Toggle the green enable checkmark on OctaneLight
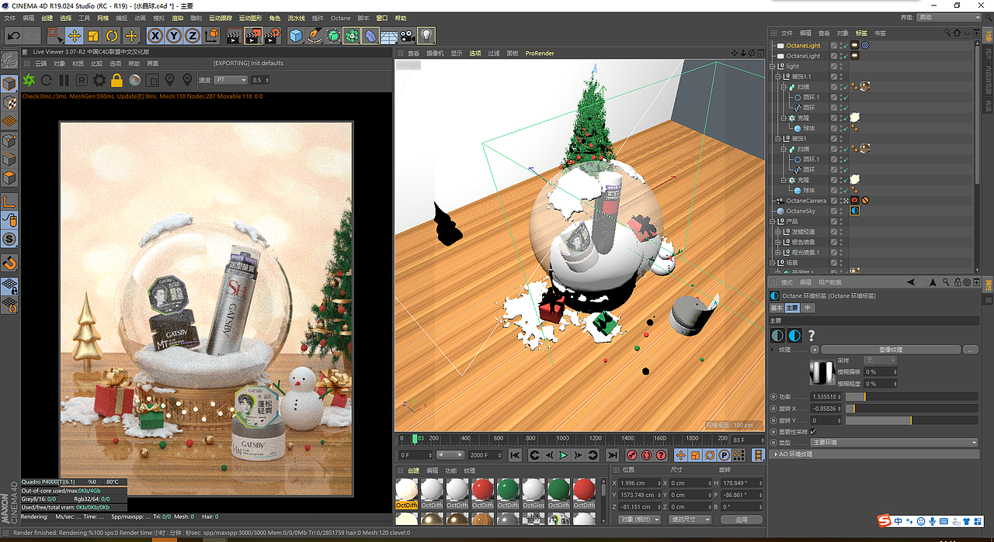 846,44
